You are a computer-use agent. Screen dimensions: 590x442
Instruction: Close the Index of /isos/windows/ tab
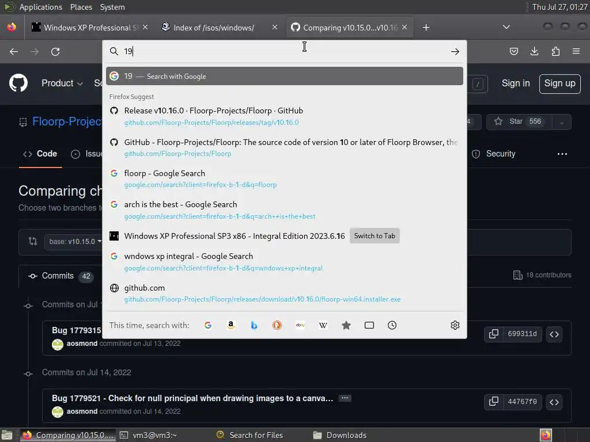[275, 27]
